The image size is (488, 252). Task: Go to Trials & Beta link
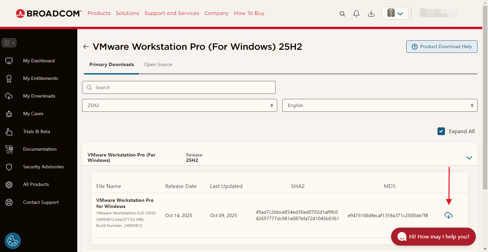tap(37, 131)
